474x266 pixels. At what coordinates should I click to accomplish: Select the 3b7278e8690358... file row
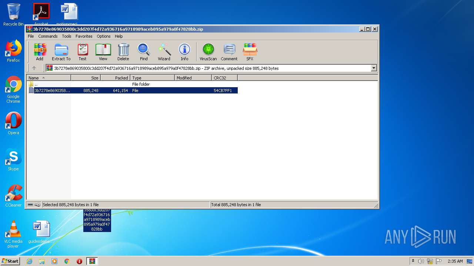coord(132,91)
